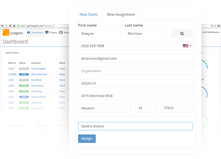This screenshot has width=221, height=159.
Task: Open the browser hamburger menu
Action: click(219, 26)
